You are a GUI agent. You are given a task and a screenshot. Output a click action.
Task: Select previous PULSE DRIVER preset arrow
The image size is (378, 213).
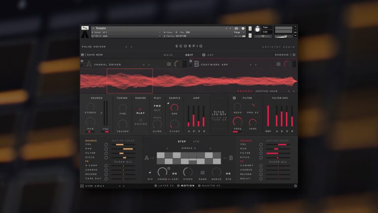(126, 47)
